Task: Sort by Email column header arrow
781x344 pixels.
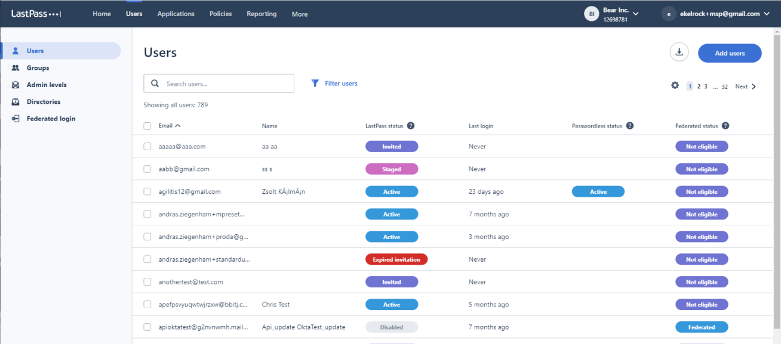Action: click(178, 126)
